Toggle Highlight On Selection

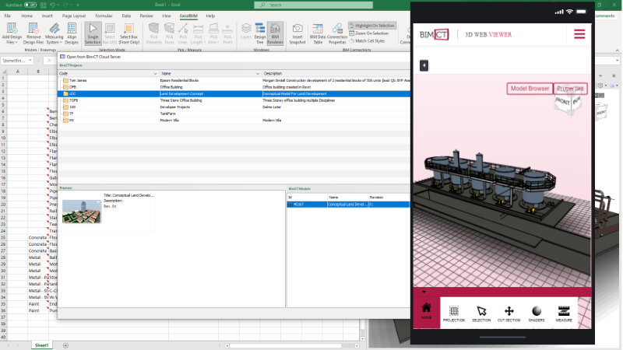(372, 26)
